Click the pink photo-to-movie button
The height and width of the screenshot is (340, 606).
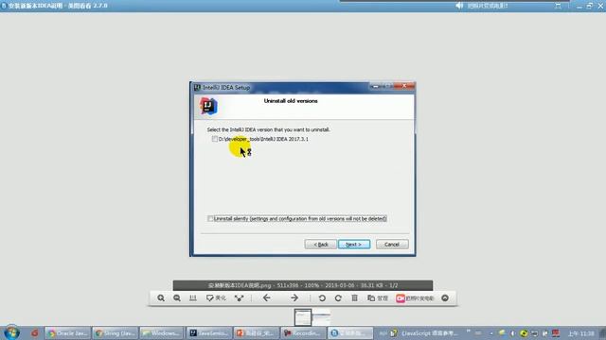415,298
